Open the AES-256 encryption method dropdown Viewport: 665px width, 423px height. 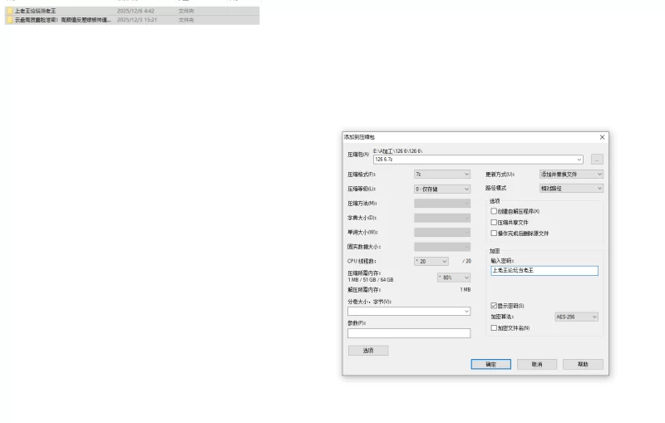(x=576, y=317)
